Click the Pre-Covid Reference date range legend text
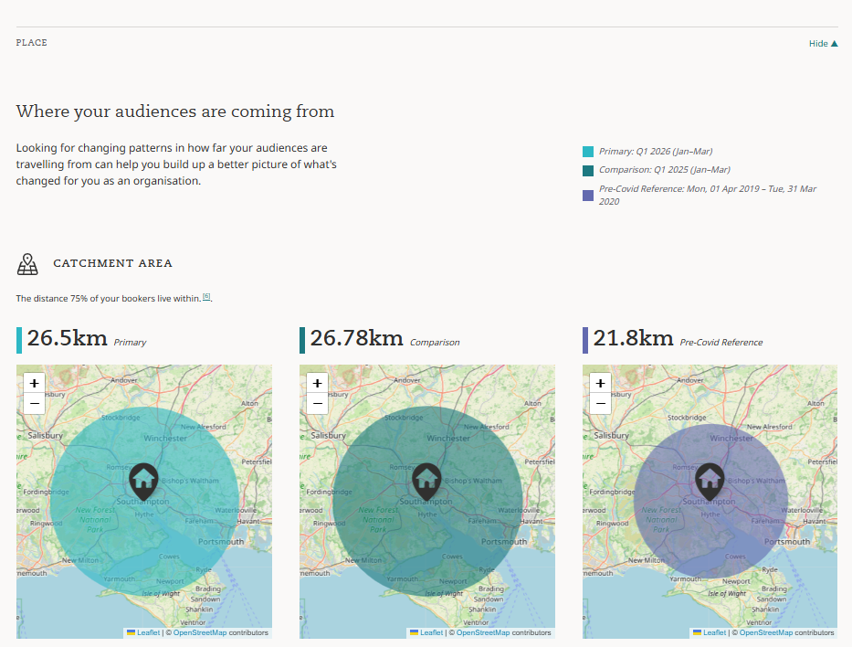The width and height of the screenshot is (852, 647). tap(708, 196)
